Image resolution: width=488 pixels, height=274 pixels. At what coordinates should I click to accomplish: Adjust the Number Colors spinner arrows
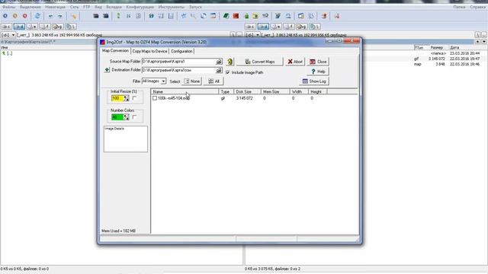(126, 117)
